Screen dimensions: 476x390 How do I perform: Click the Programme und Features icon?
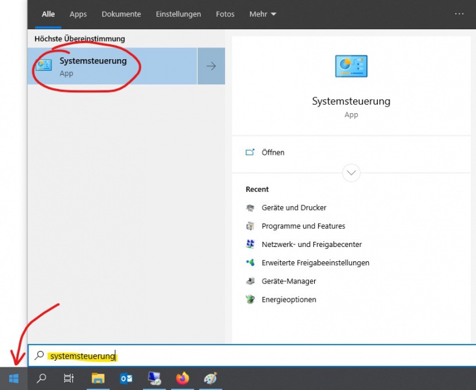(x=250, y=226)
